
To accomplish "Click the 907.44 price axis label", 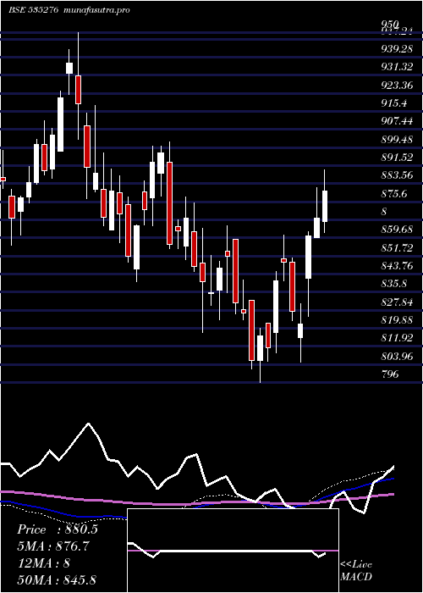I will tap(397, 121).
